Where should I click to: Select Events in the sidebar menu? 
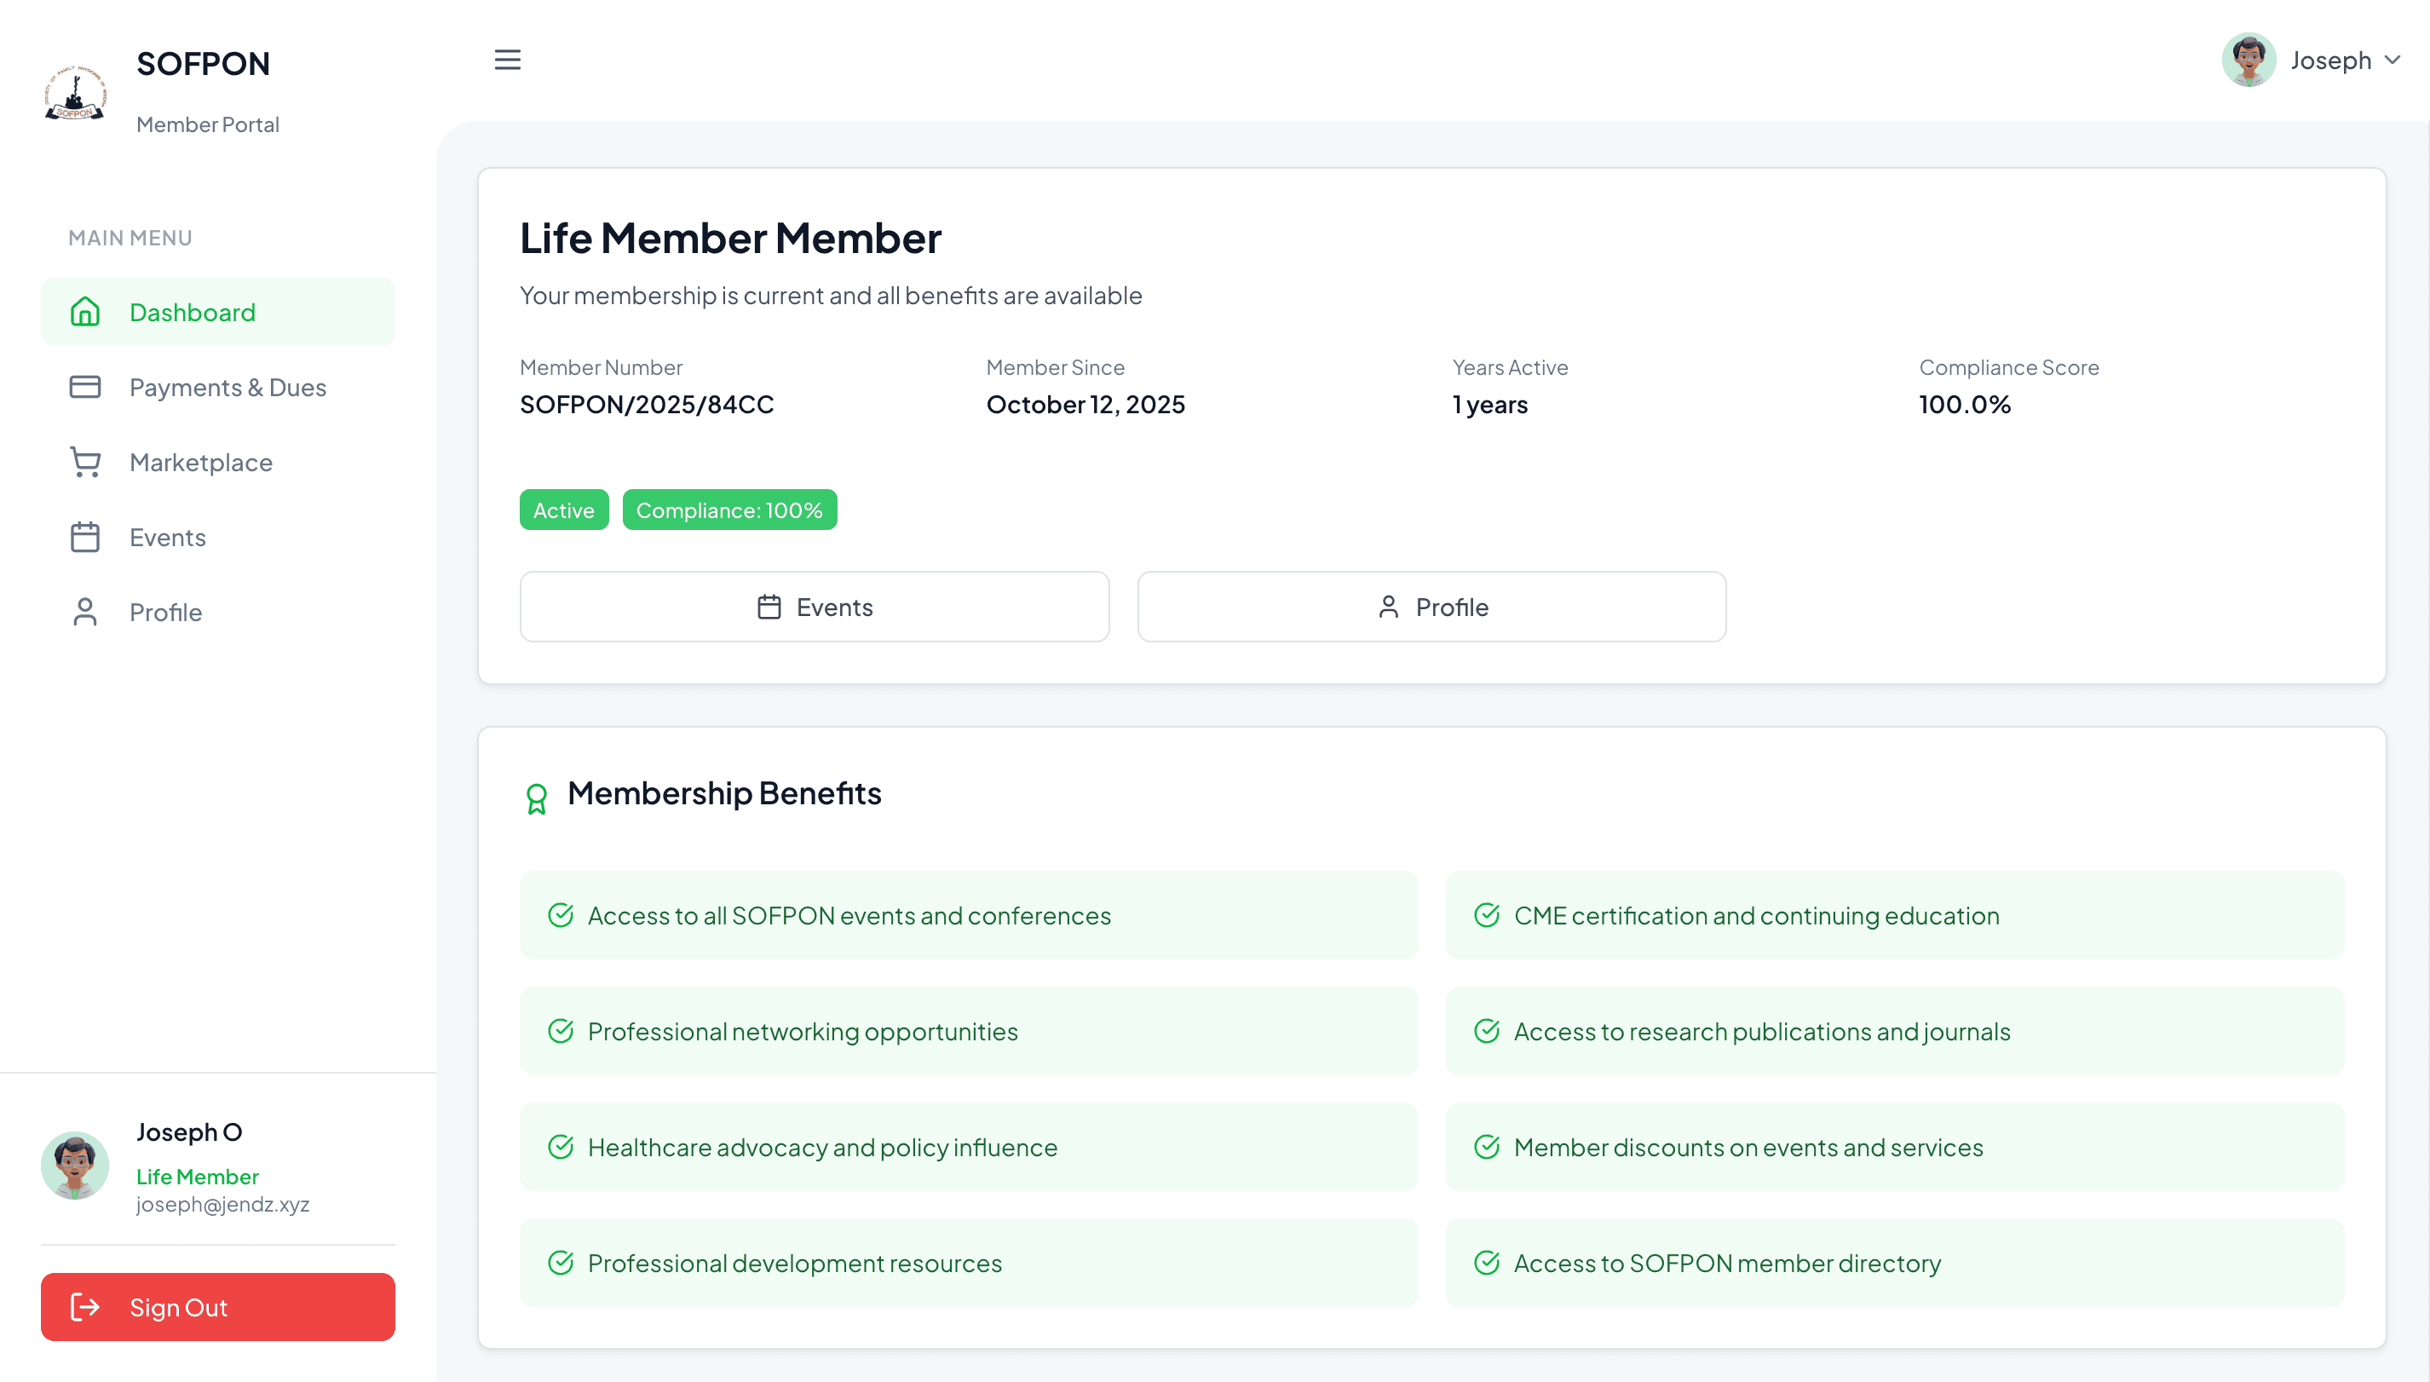pyautogui.click(x=217, y=536)
